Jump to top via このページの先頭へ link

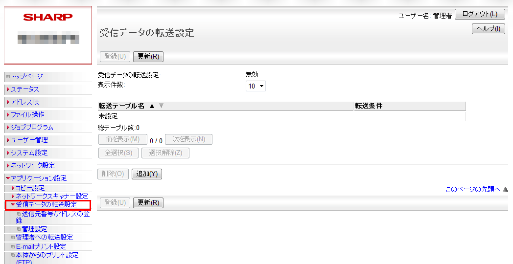[473, 189]
